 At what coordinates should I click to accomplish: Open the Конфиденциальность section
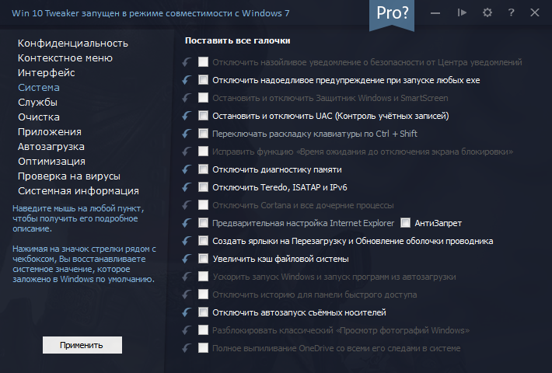tap(73, 44)
